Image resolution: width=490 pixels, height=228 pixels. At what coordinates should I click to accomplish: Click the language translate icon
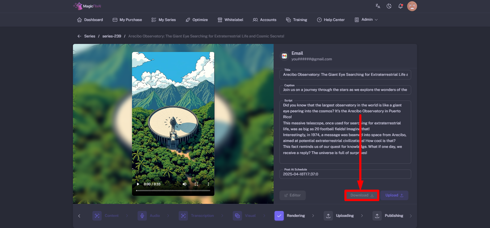[x=378, y=6]
